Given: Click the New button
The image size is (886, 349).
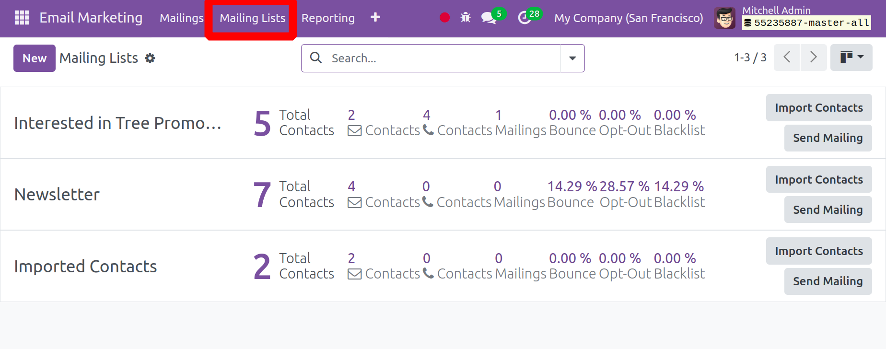Looking at the screenshot, I should (x=35, y=58).
